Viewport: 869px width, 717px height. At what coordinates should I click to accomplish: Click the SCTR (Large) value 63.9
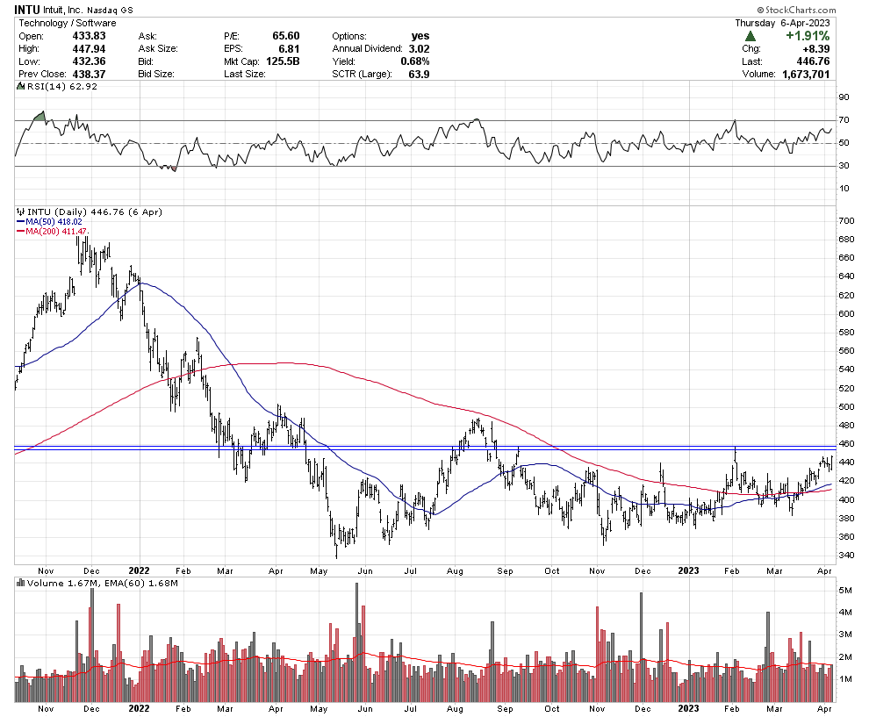click(x=419, y=74)
